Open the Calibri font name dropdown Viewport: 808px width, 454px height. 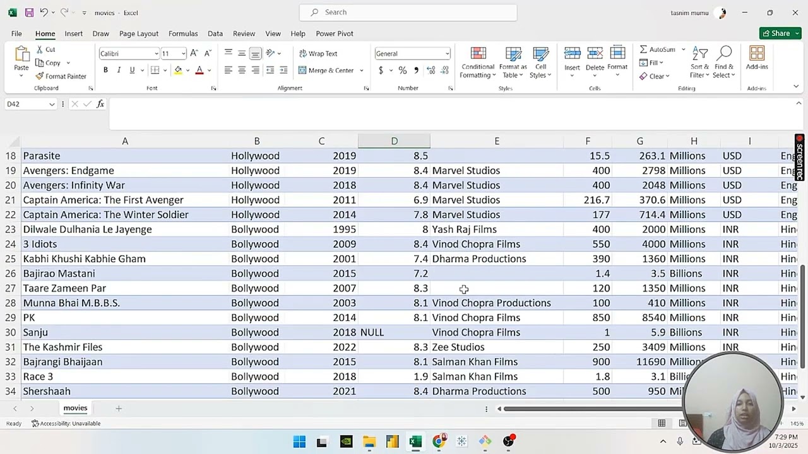(x=156, y=54)
